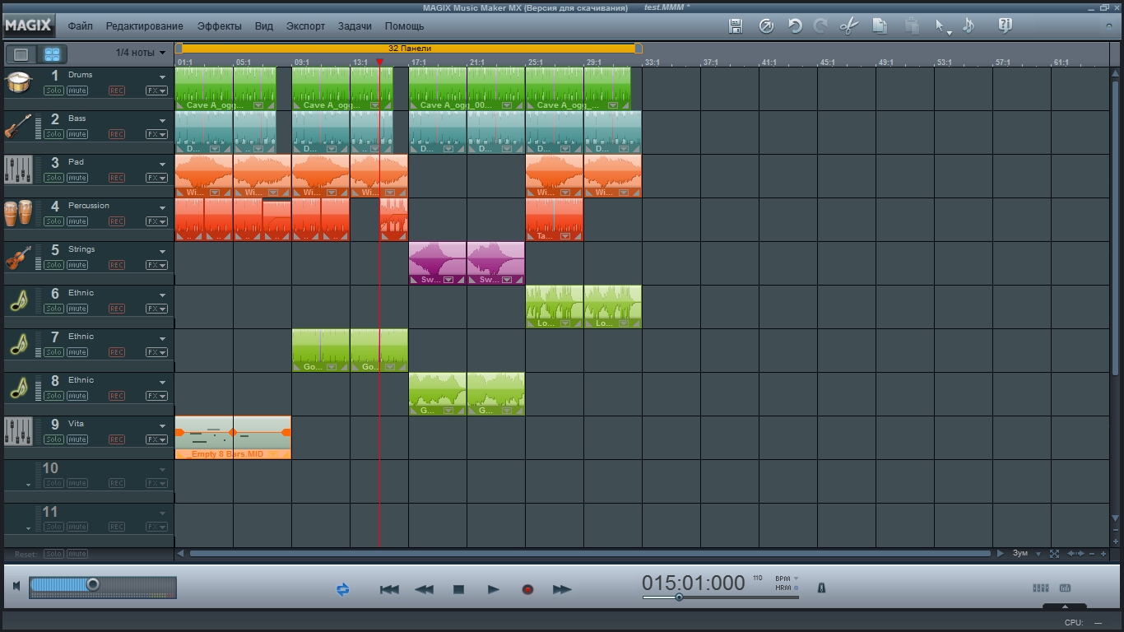Click the Percussion track bongo icon
Image resolution: width=1124 pixels, height=632 pixels.
tap(18, 213)
